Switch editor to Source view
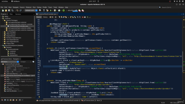The height and width of the screenshot is (104, 185). 39,17
